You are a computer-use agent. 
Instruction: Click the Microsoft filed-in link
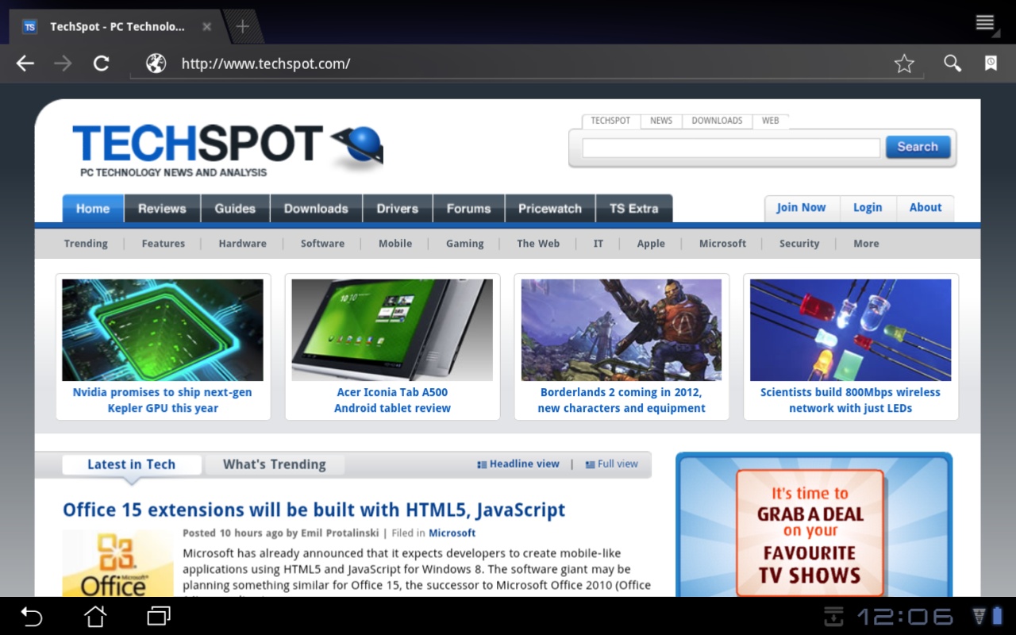tap(452, 533)
